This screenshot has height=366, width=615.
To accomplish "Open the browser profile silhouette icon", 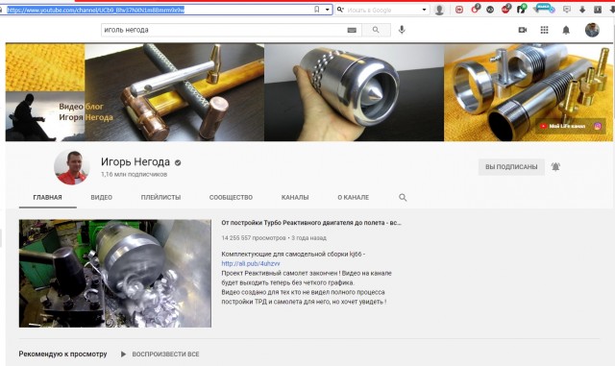I will pos(439,10).
